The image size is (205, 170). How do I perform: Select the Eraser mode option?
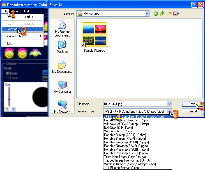pos(12,78)
